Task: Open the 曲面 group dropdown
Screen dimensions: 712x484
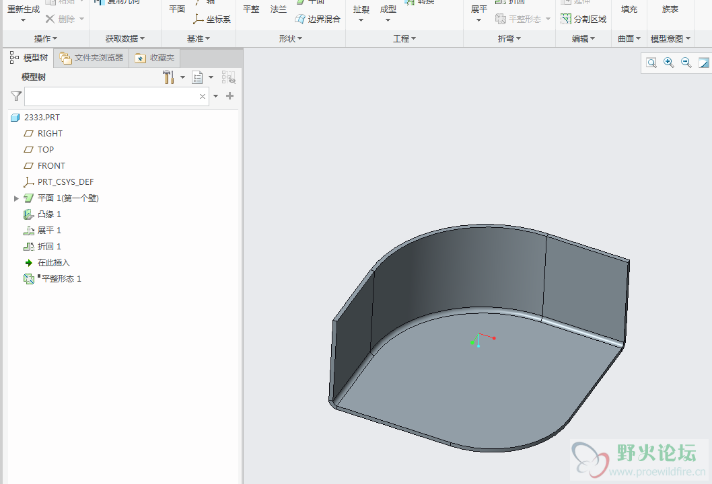Action: click(x=629, y=38)
